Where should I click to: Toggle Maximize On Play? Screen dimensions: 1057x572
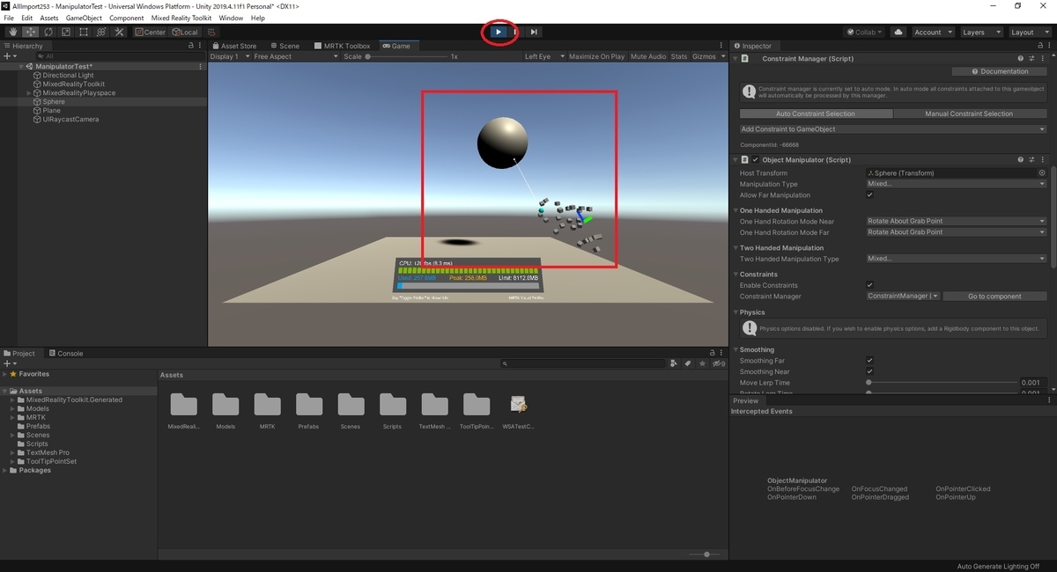click(596, 56)
